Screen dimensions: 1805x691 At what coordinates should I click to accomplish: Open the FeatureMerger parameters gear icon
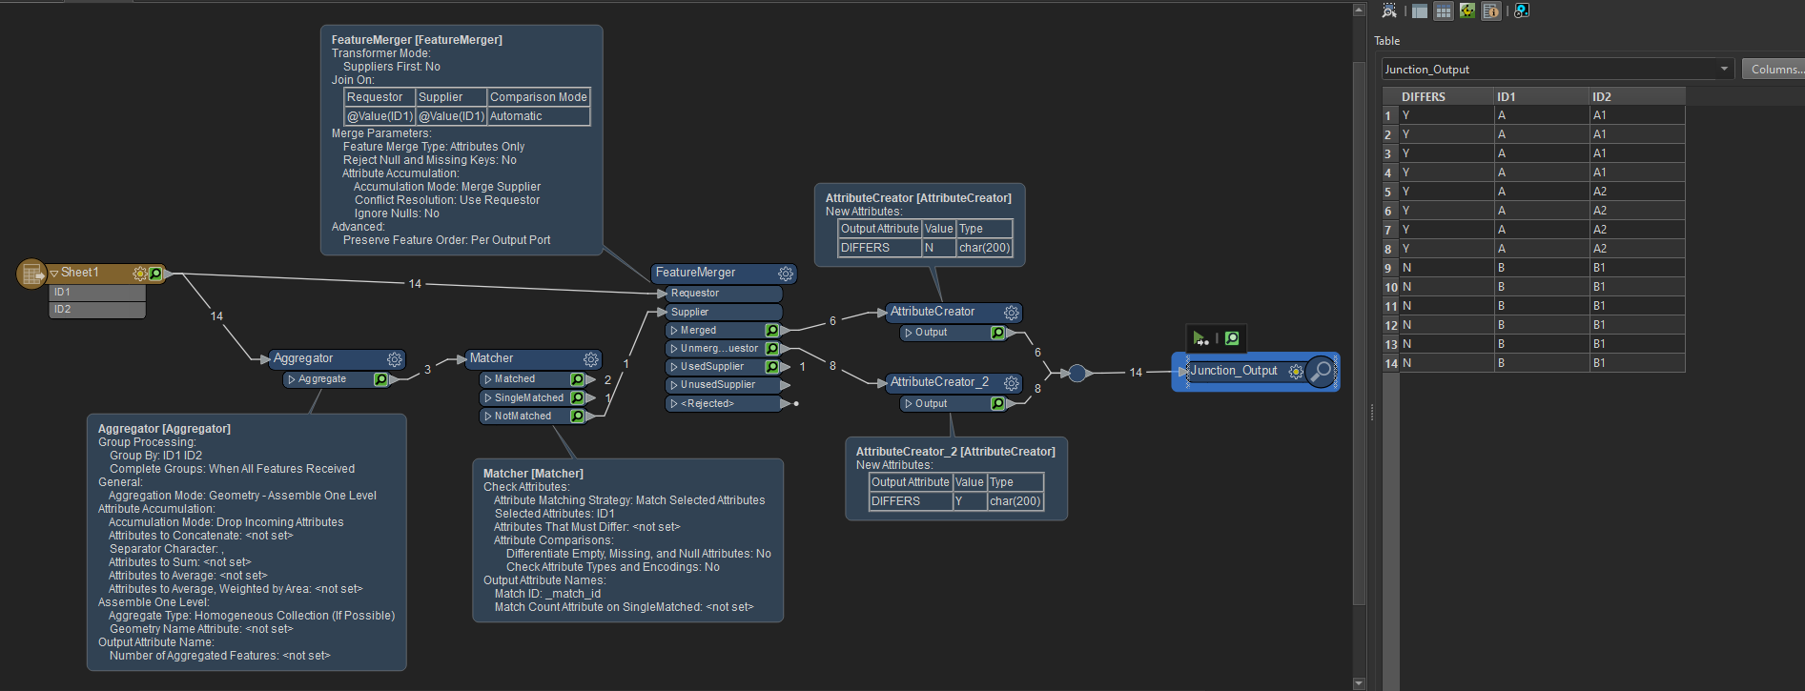(786, 274)
